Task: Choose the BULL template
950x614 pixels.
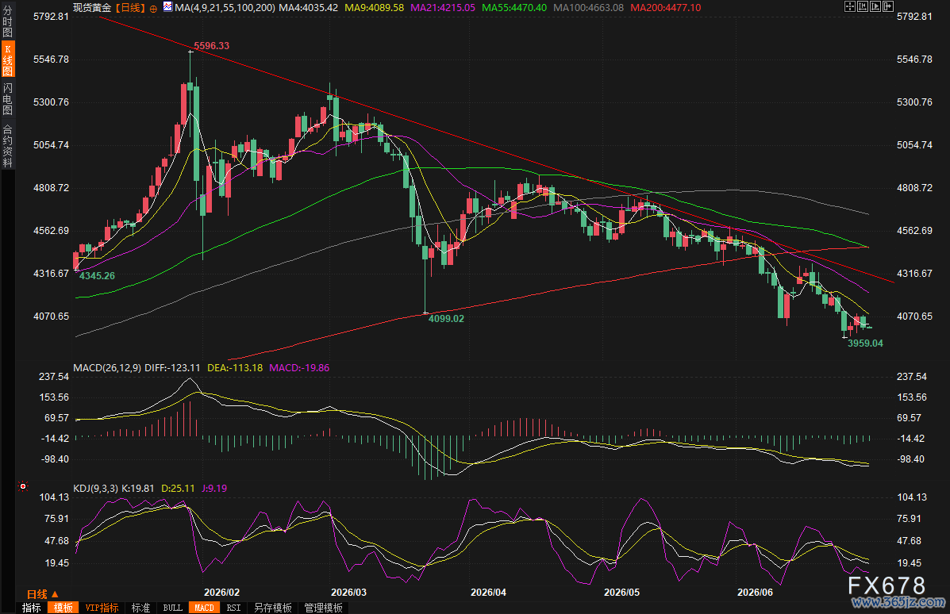Action: point(173,608)
